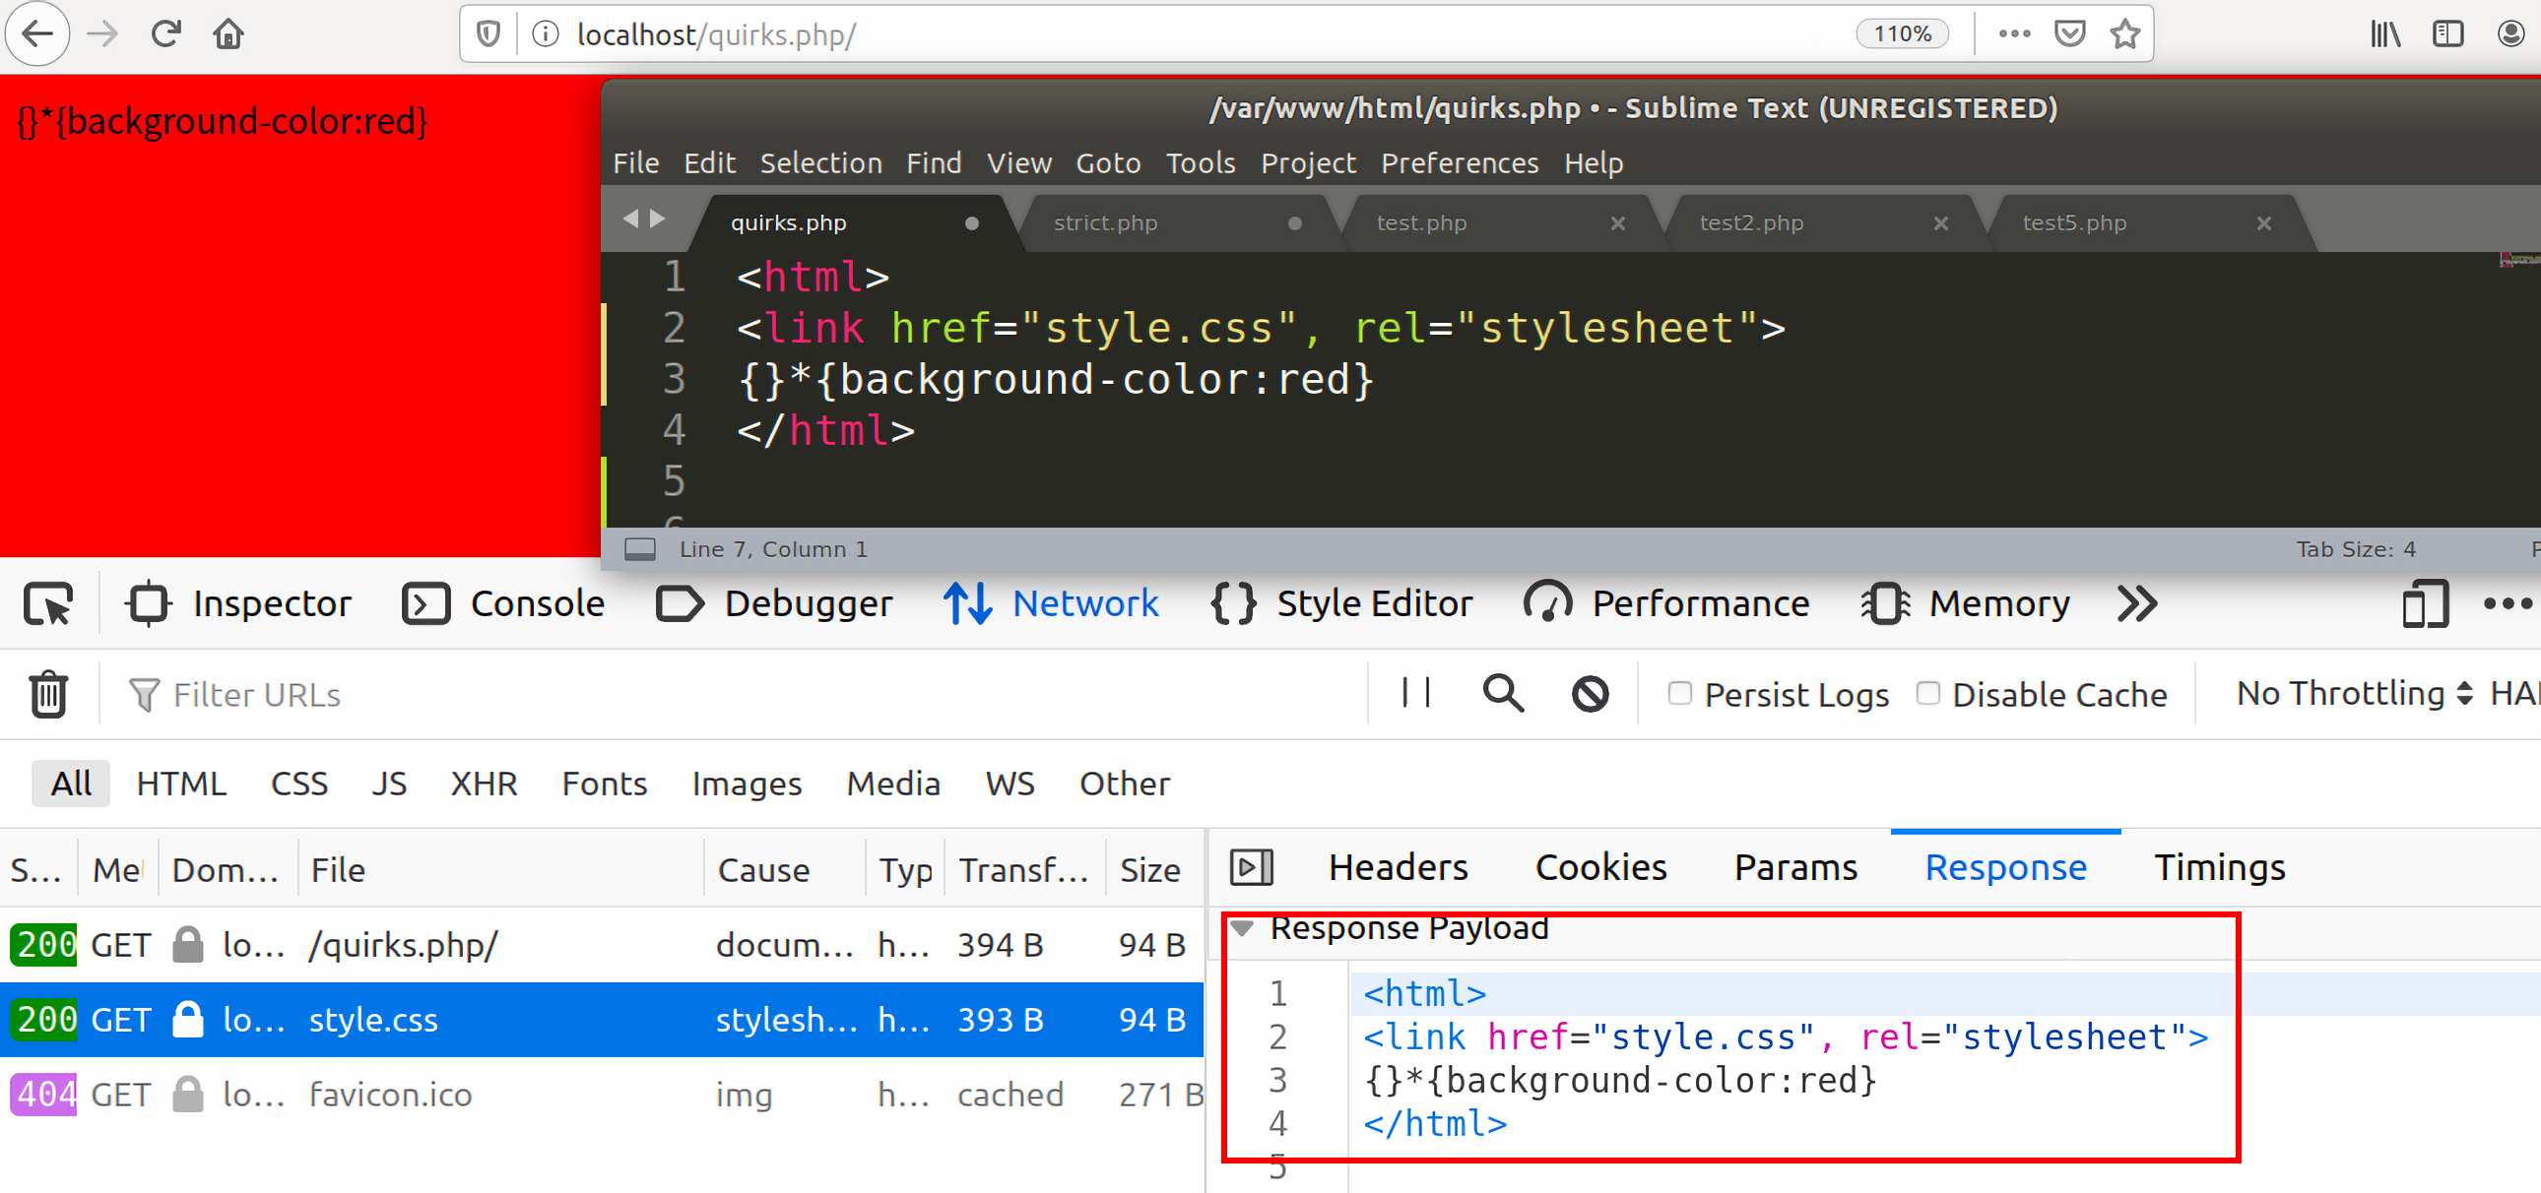The height and width of the screenshot is (1193, 2541).
Task: Save page to Pocket icon
Action: (2069, 34)
